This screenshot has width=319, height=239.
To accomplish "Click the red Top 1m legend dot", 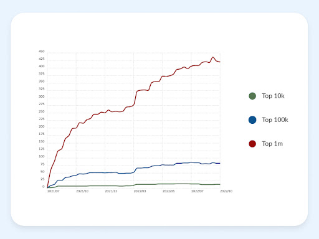I will 252,144.
